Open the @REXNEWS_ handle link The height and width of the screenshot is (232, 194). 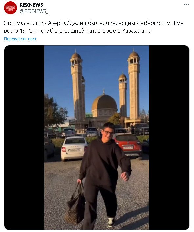click(x=34, y=11)
